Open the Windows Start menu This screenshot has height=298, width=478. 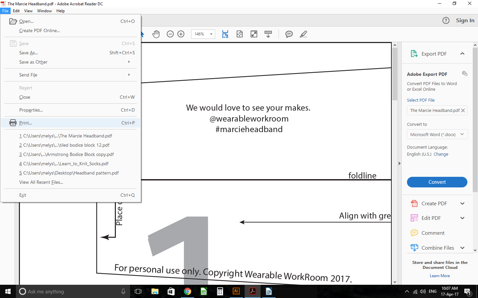tap(8, 291)
